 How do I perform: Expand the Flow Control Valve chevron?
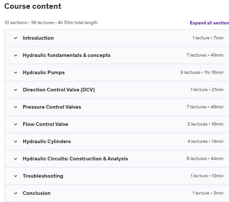[16, 124]
